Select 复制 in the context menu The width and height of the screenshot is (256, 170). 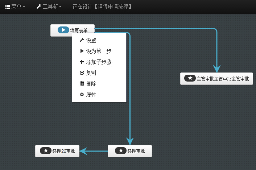[x=91, y=73]
